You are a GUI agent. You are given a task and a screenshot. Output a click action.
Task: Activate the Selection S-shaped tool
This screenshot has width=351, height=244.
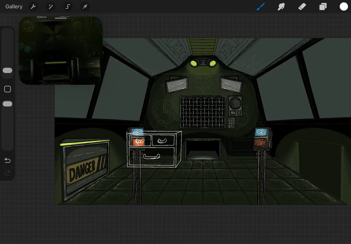tap(67, 7)
